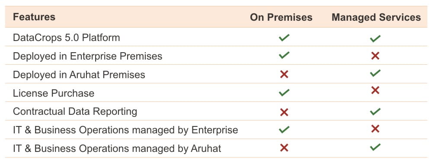
Task: Click the DataCrops 5.0 Platform row label
Action: point(67,38)
